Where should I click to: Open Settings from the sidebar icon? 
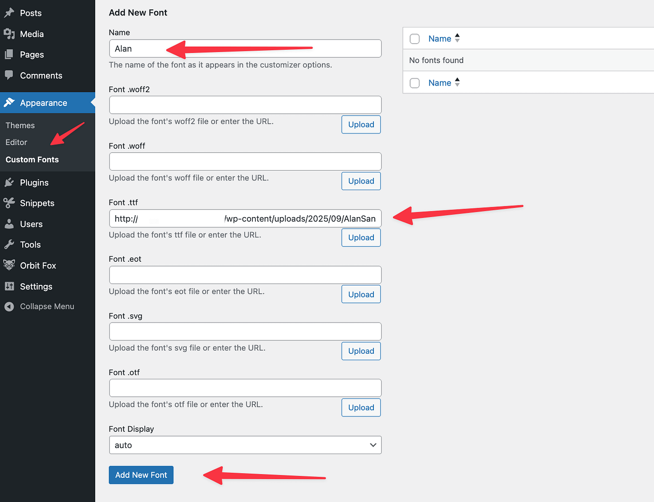(9, 286)
